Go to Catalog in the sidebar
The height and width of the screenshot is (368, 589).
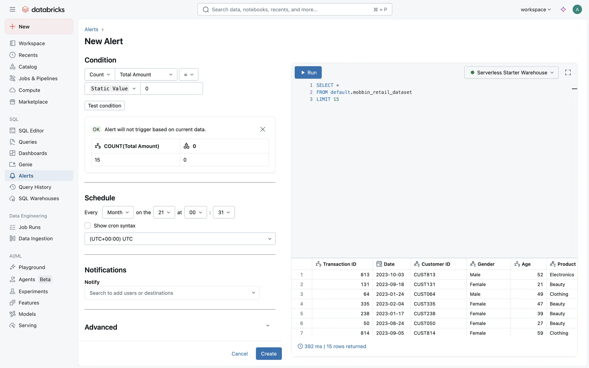click(x=28, y=67)
